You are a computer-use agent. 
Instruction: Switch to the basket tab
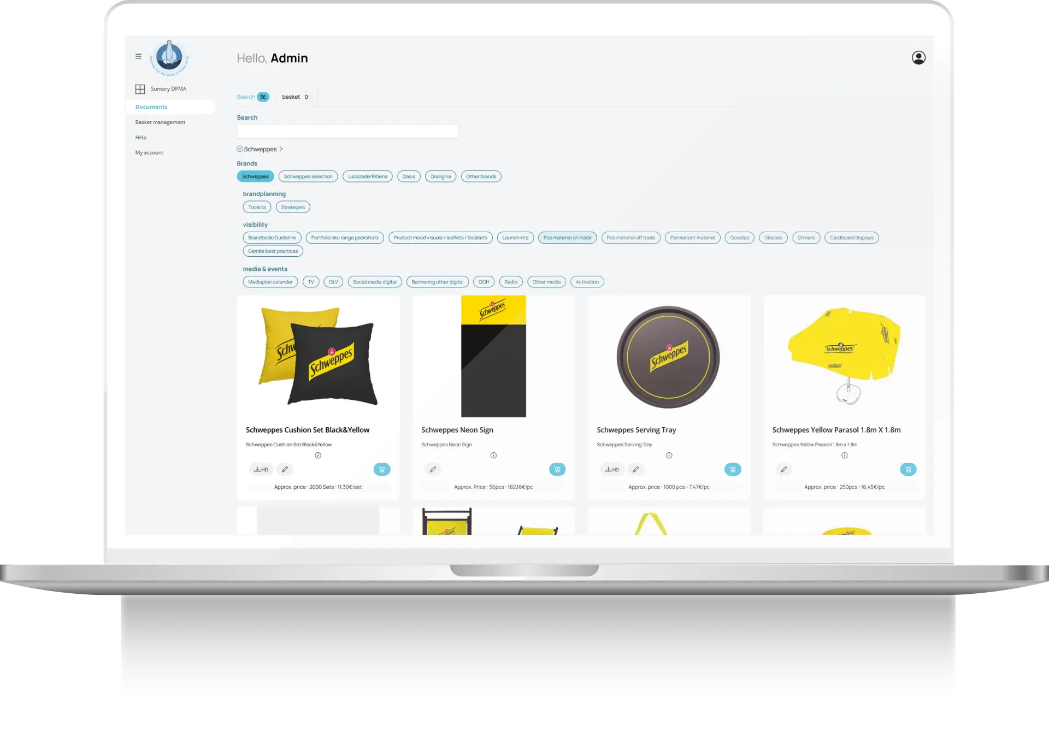click(x=295, y=97)
